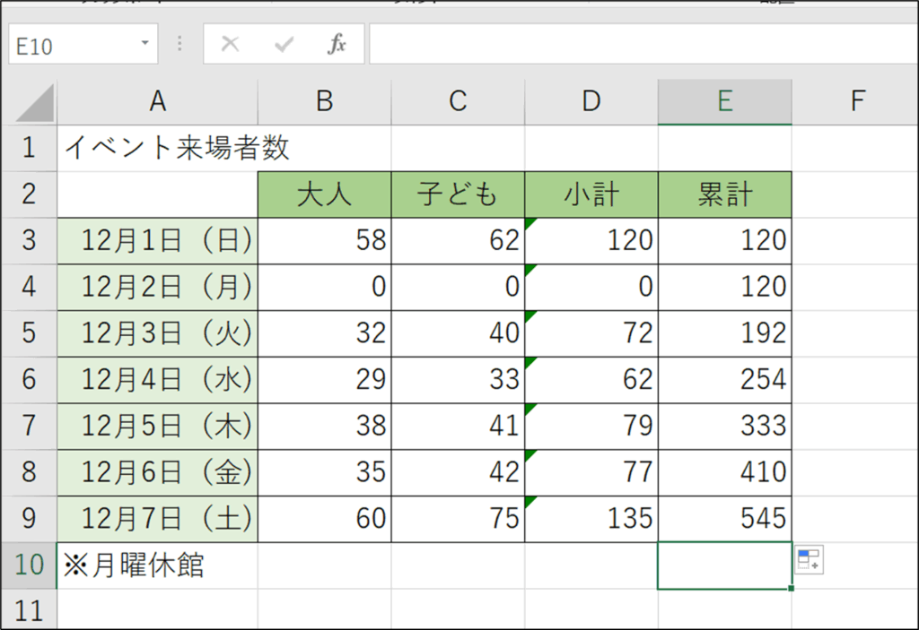Select row 1 header
This screenshot has width=919, height=630.
click(x=29, y=148)
